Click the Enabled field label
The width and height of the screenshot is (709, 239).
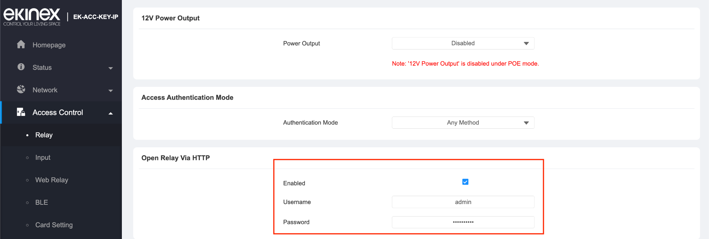[x=294, y=183]
